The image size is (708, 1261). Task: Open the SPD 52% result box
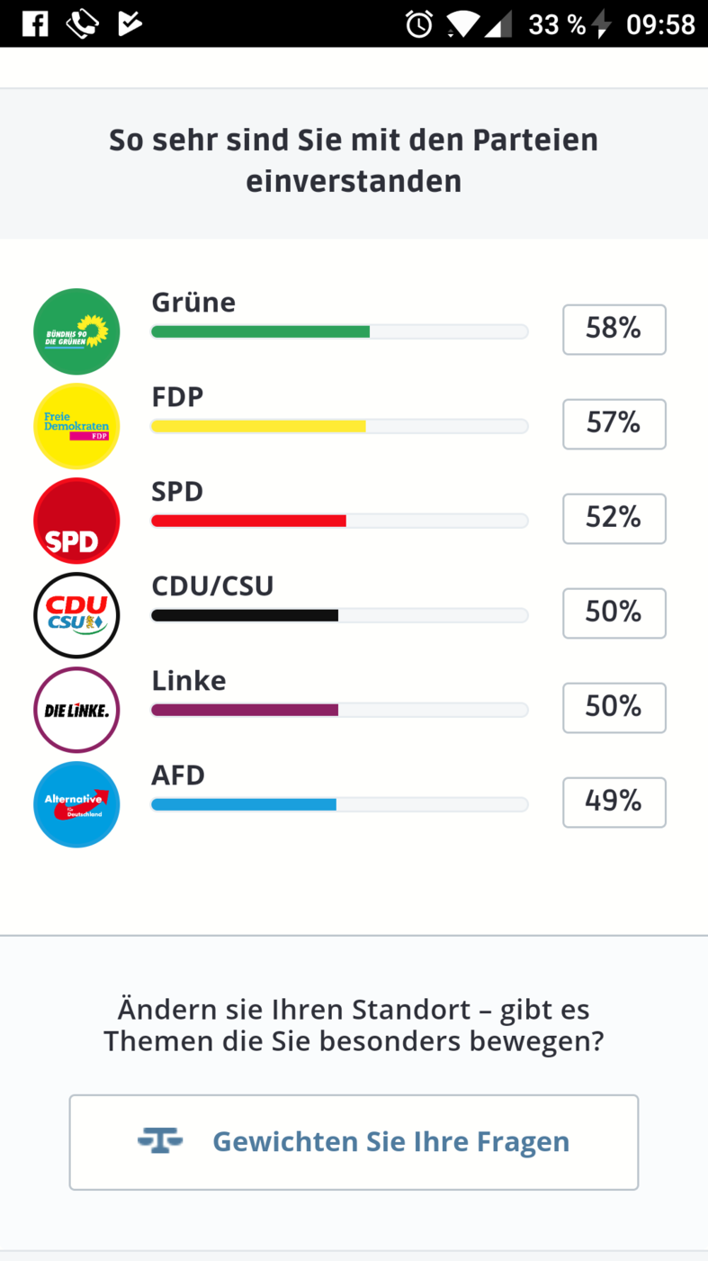coord(614,519)
